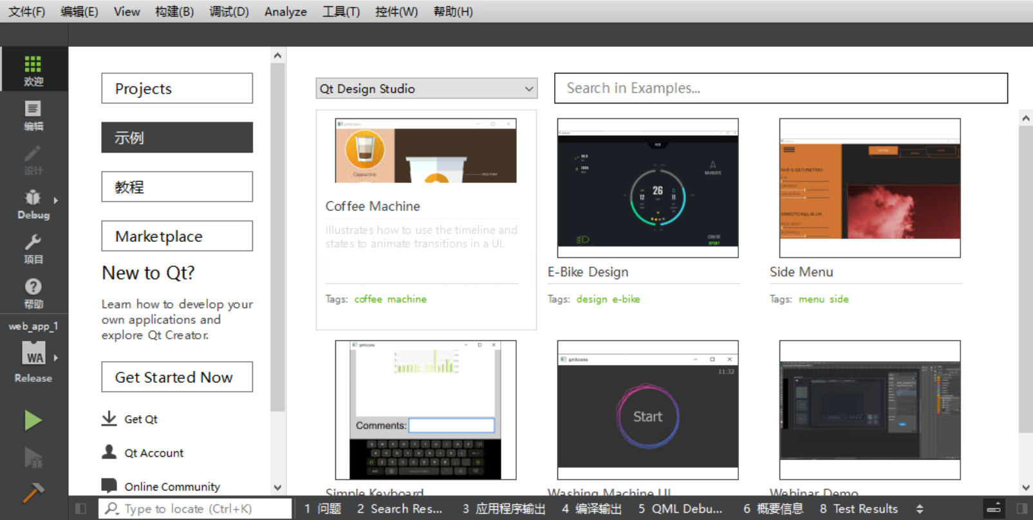
Task: Click the Get Qt download icon
Action: click(109, 418)
